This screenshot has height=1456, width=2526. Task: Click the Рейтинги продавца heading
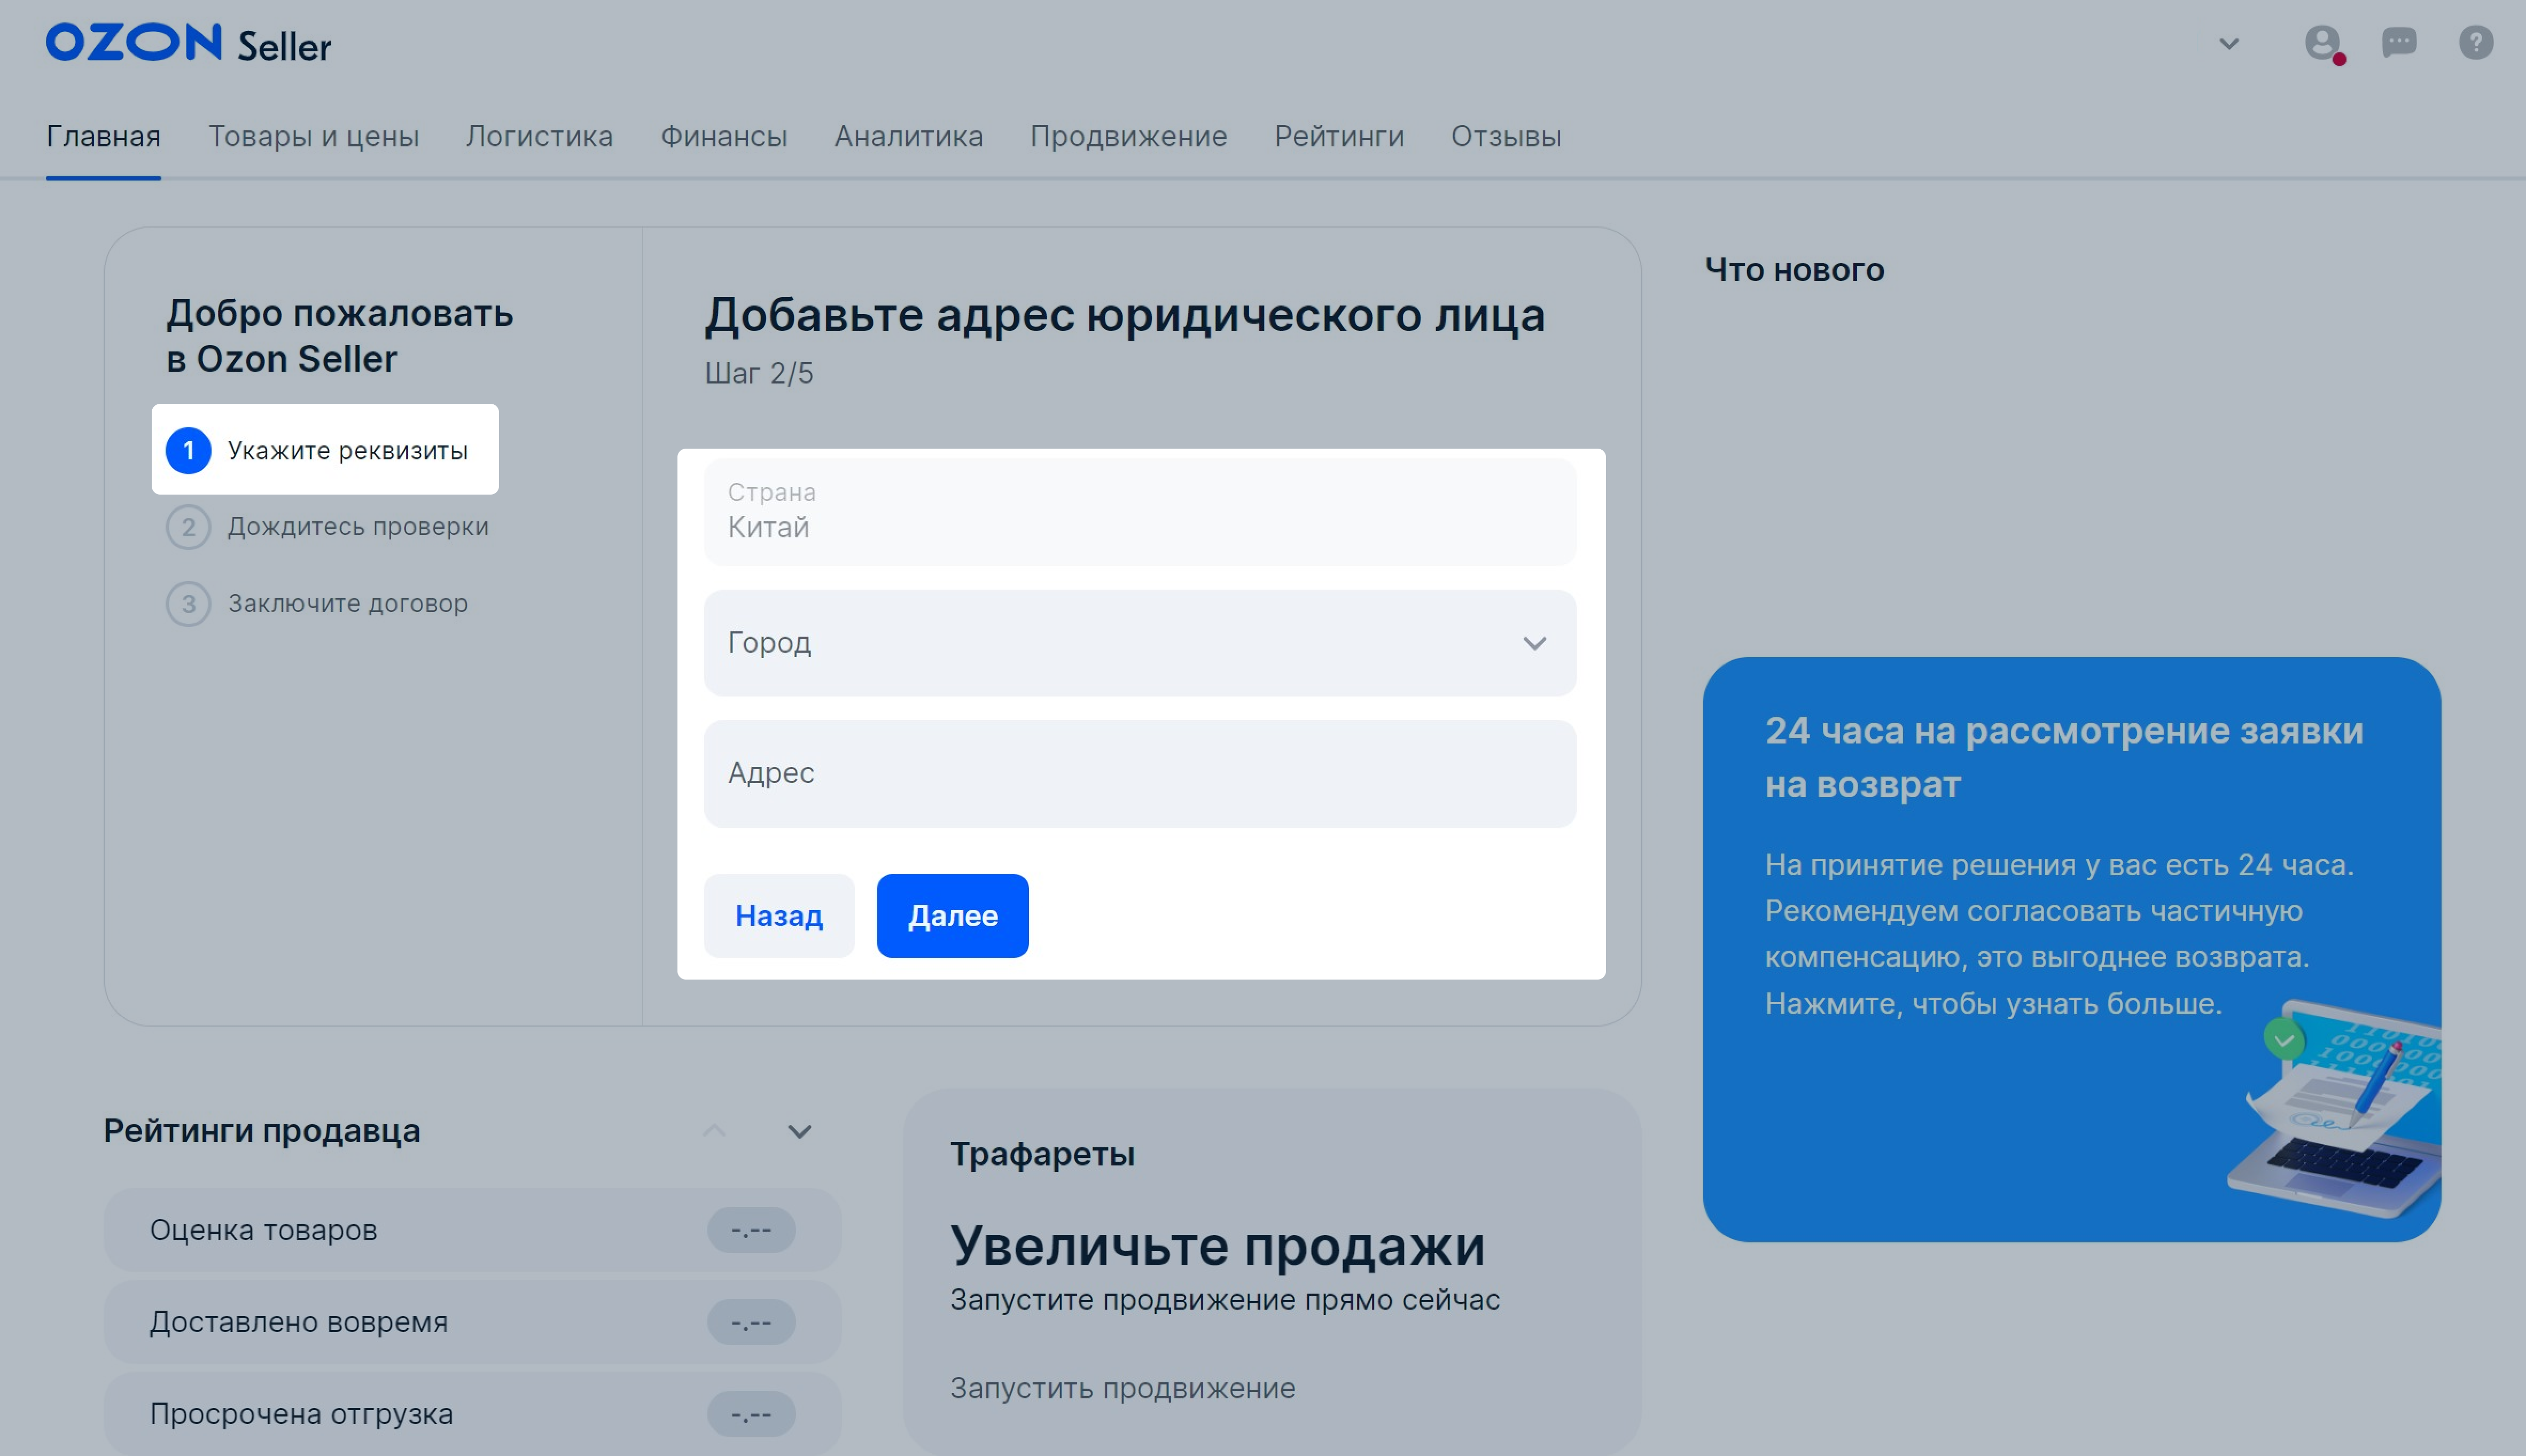[262, 1131]
